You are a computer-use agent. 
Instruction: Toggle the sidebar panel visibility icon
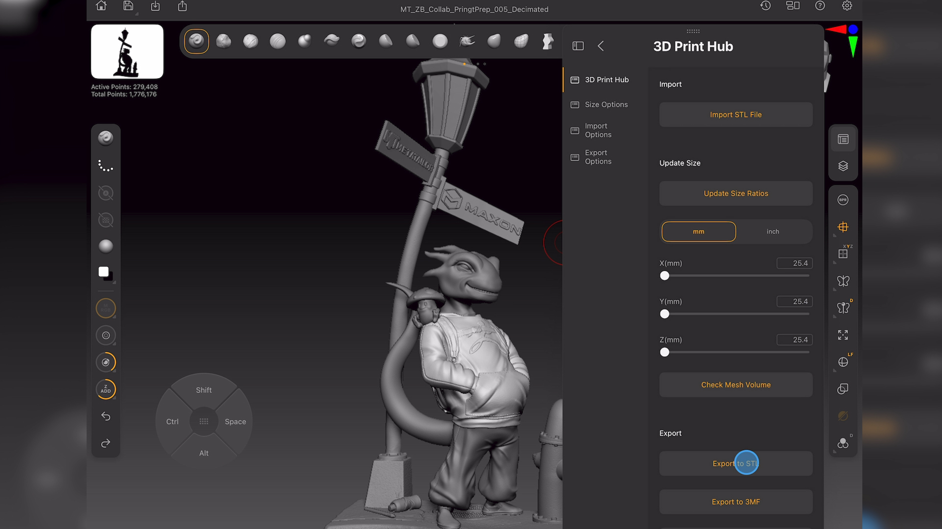coord(577,46)
